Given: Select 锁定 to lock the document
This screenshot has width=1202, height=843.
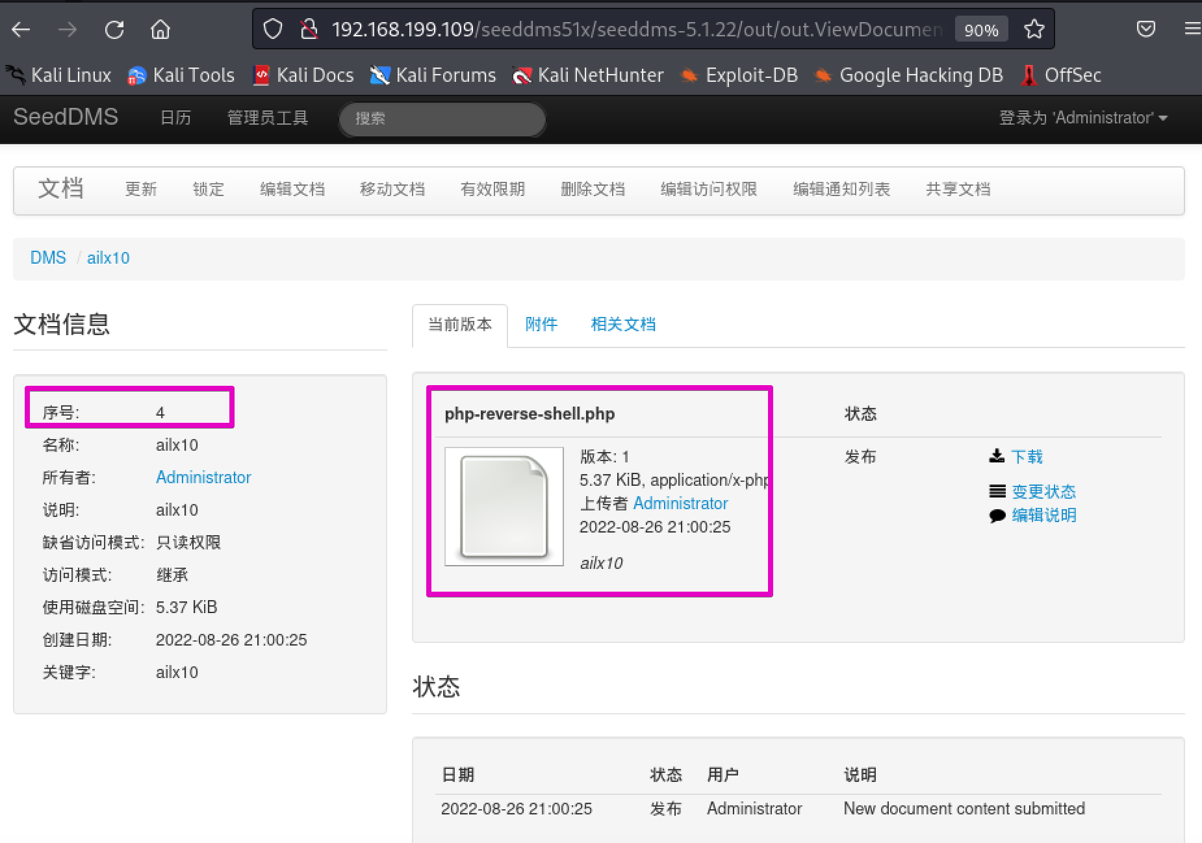Looking at the screenshot, I should coord(209,189).
